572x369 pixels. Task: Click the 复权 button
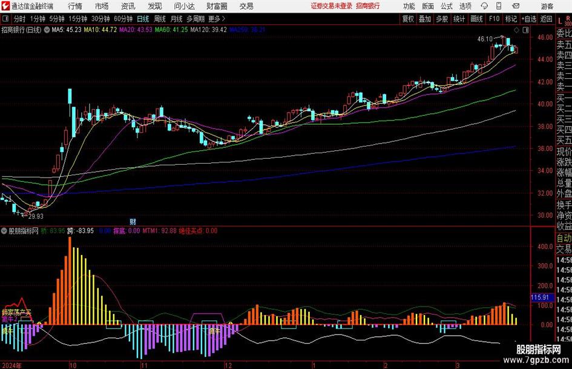click(408, 19)
